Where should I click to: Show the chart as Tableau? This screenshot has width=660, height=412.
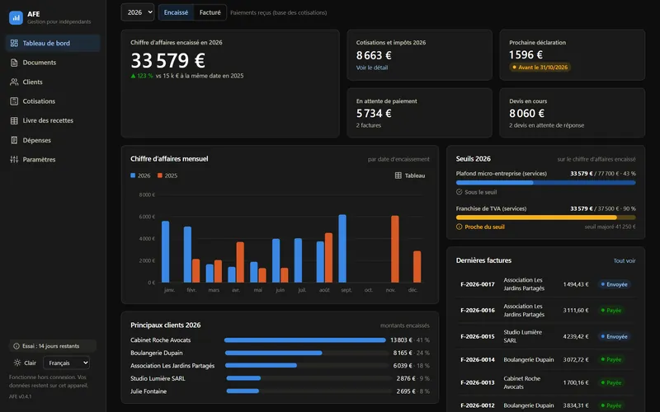click(410, 176)
